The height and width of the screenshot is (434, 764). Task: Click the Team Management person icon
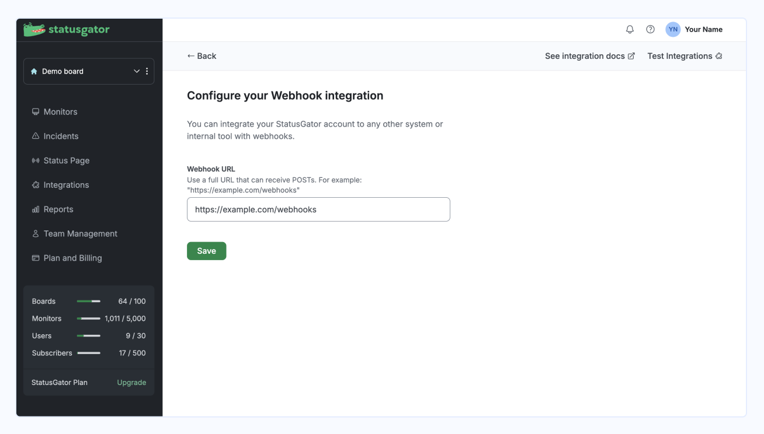[36, 233]
